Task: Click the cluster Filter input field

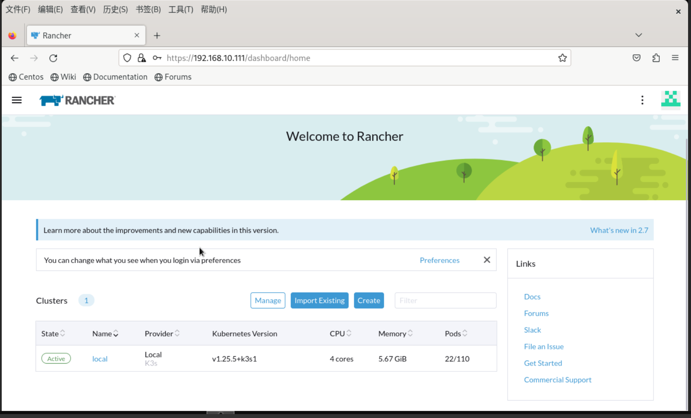Action: click(445, 300)
